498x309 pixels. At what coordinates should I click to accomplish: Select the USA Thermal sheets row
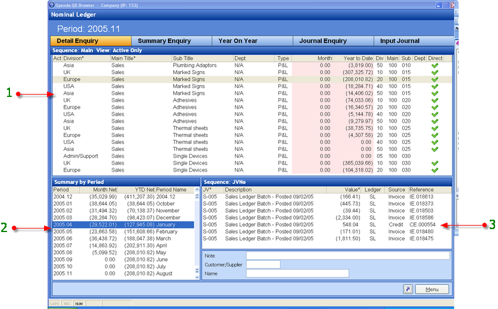[x=252, y=142]
